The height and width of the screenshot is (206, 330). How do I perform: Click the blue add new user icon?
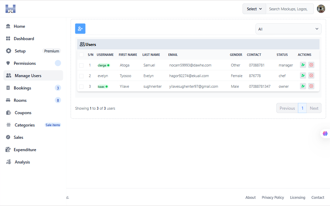80,28
